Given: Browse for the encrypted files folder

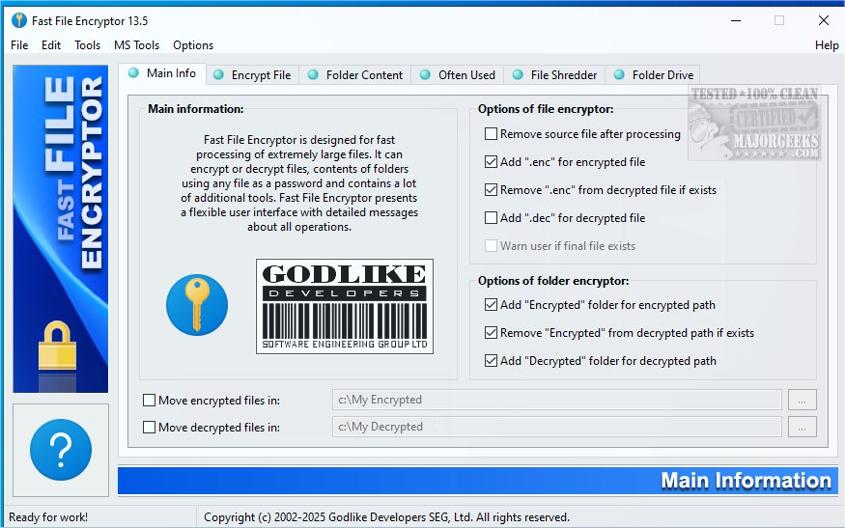Looking at the screenshot, I should click(802, 400).
